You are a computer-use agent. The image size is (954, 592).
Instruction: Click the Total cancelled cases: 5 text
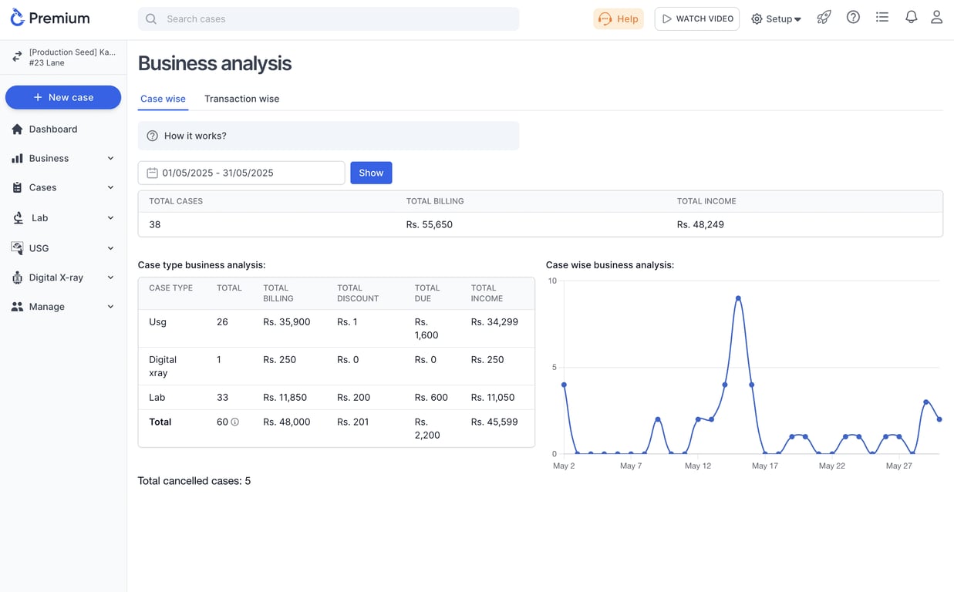[194, 481]
